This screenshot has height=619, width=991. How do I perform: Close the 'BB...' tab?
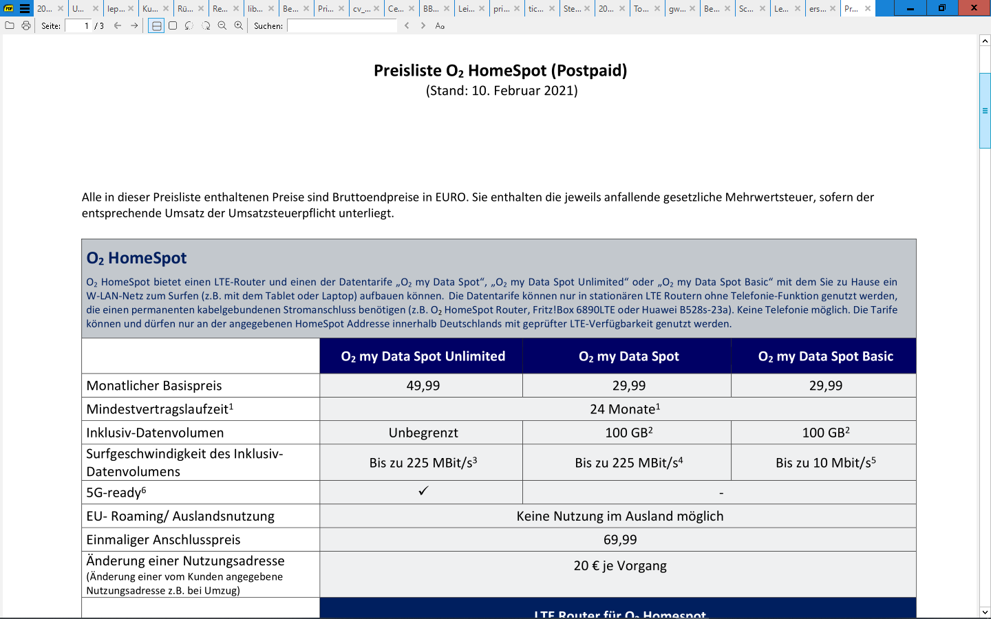click(447, 9)
